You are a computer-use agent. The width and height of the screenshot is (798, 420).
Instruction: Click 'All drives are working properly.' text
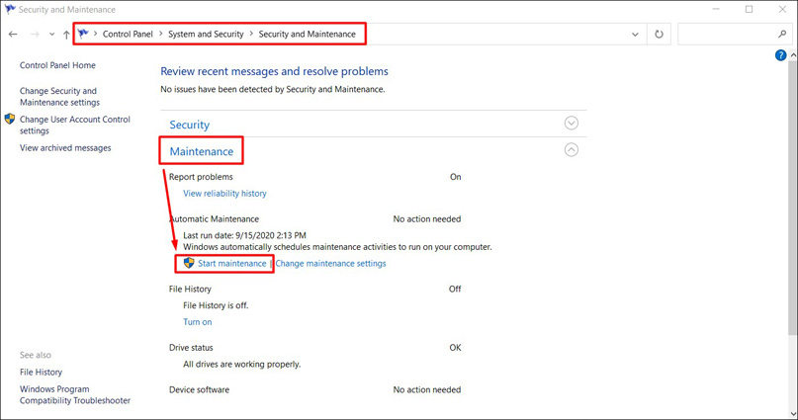241,364
